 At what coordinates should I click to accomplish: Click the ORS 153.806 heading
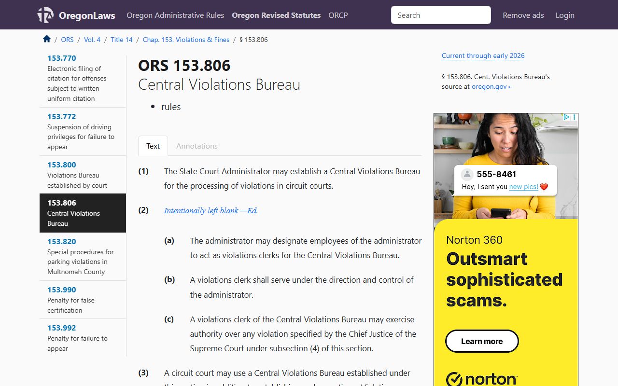(184, 65)
